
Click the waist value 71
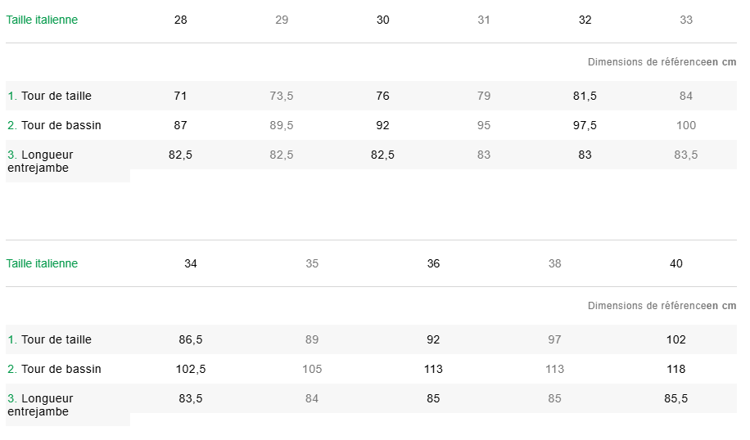181,96
